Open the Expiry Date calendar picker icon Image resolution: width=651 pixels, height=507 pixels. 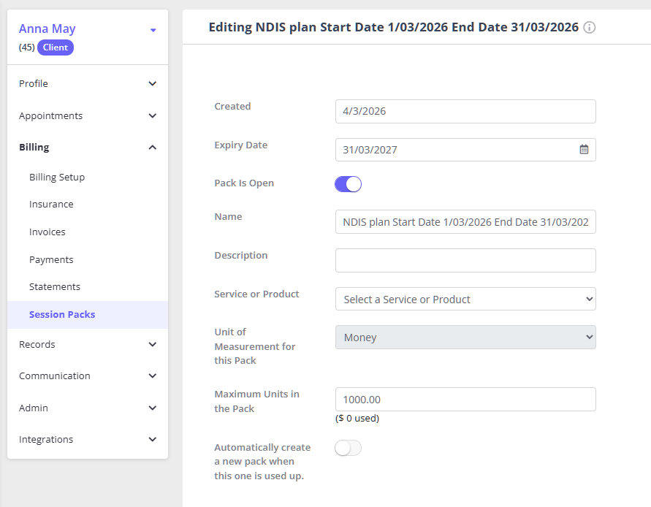[584, 150]
